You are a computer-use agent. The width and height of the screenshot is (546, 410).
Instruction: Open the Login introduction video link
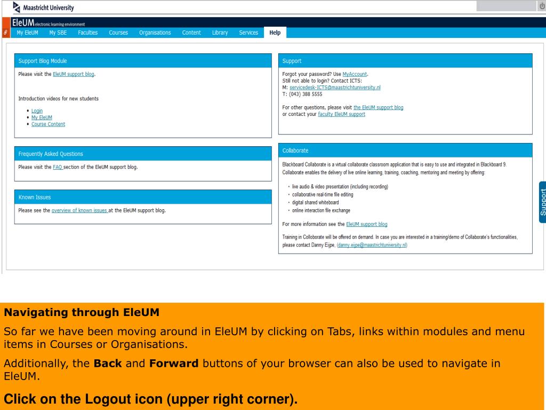click(37, 111)
